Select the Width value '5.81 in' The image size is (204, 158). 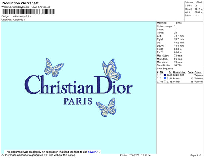[x=199, y=12]
